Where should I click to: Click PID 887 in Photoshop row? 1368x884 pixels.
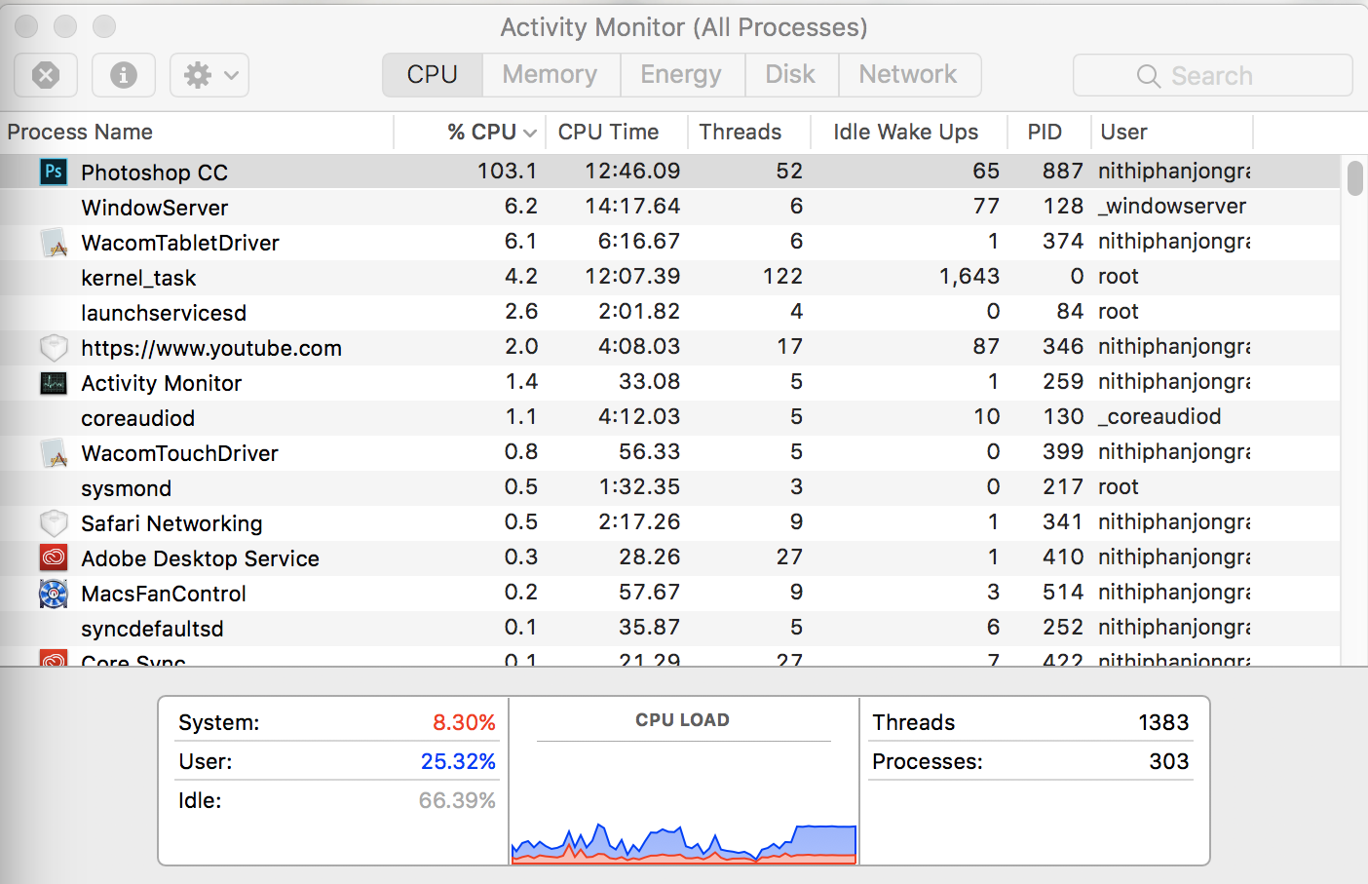[1063, 171]
